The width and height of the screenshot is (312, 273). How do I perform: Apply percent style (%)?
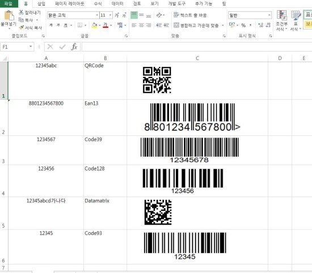point(243,25)
